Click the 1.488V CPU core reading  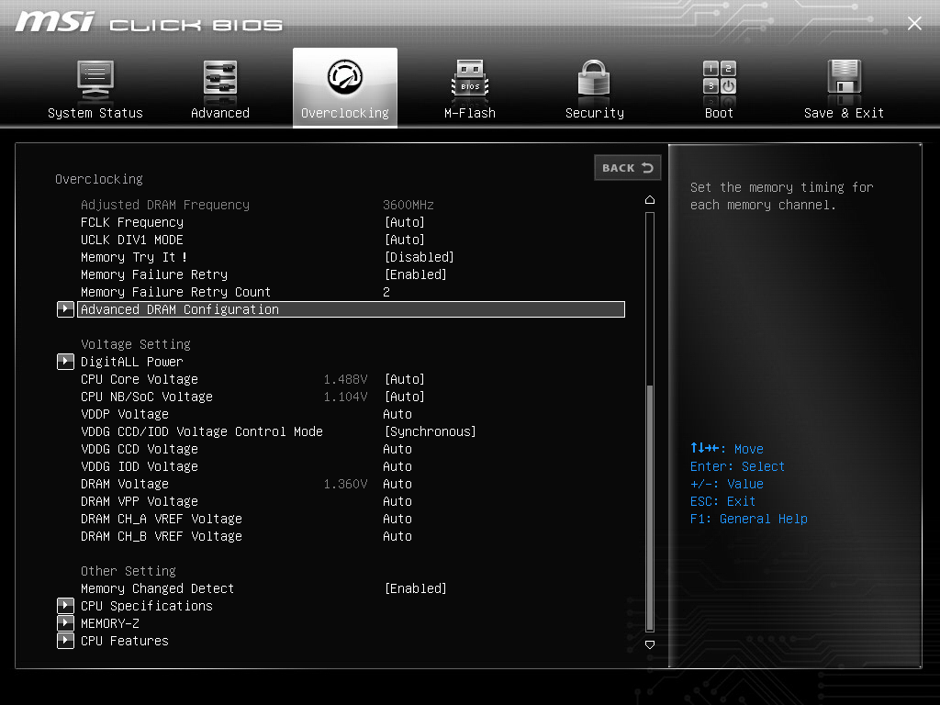pos(345,379)
